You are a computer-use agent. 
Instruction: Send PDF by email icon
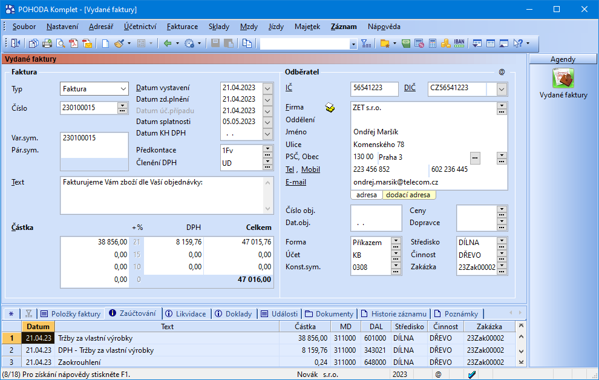(87, 44)
